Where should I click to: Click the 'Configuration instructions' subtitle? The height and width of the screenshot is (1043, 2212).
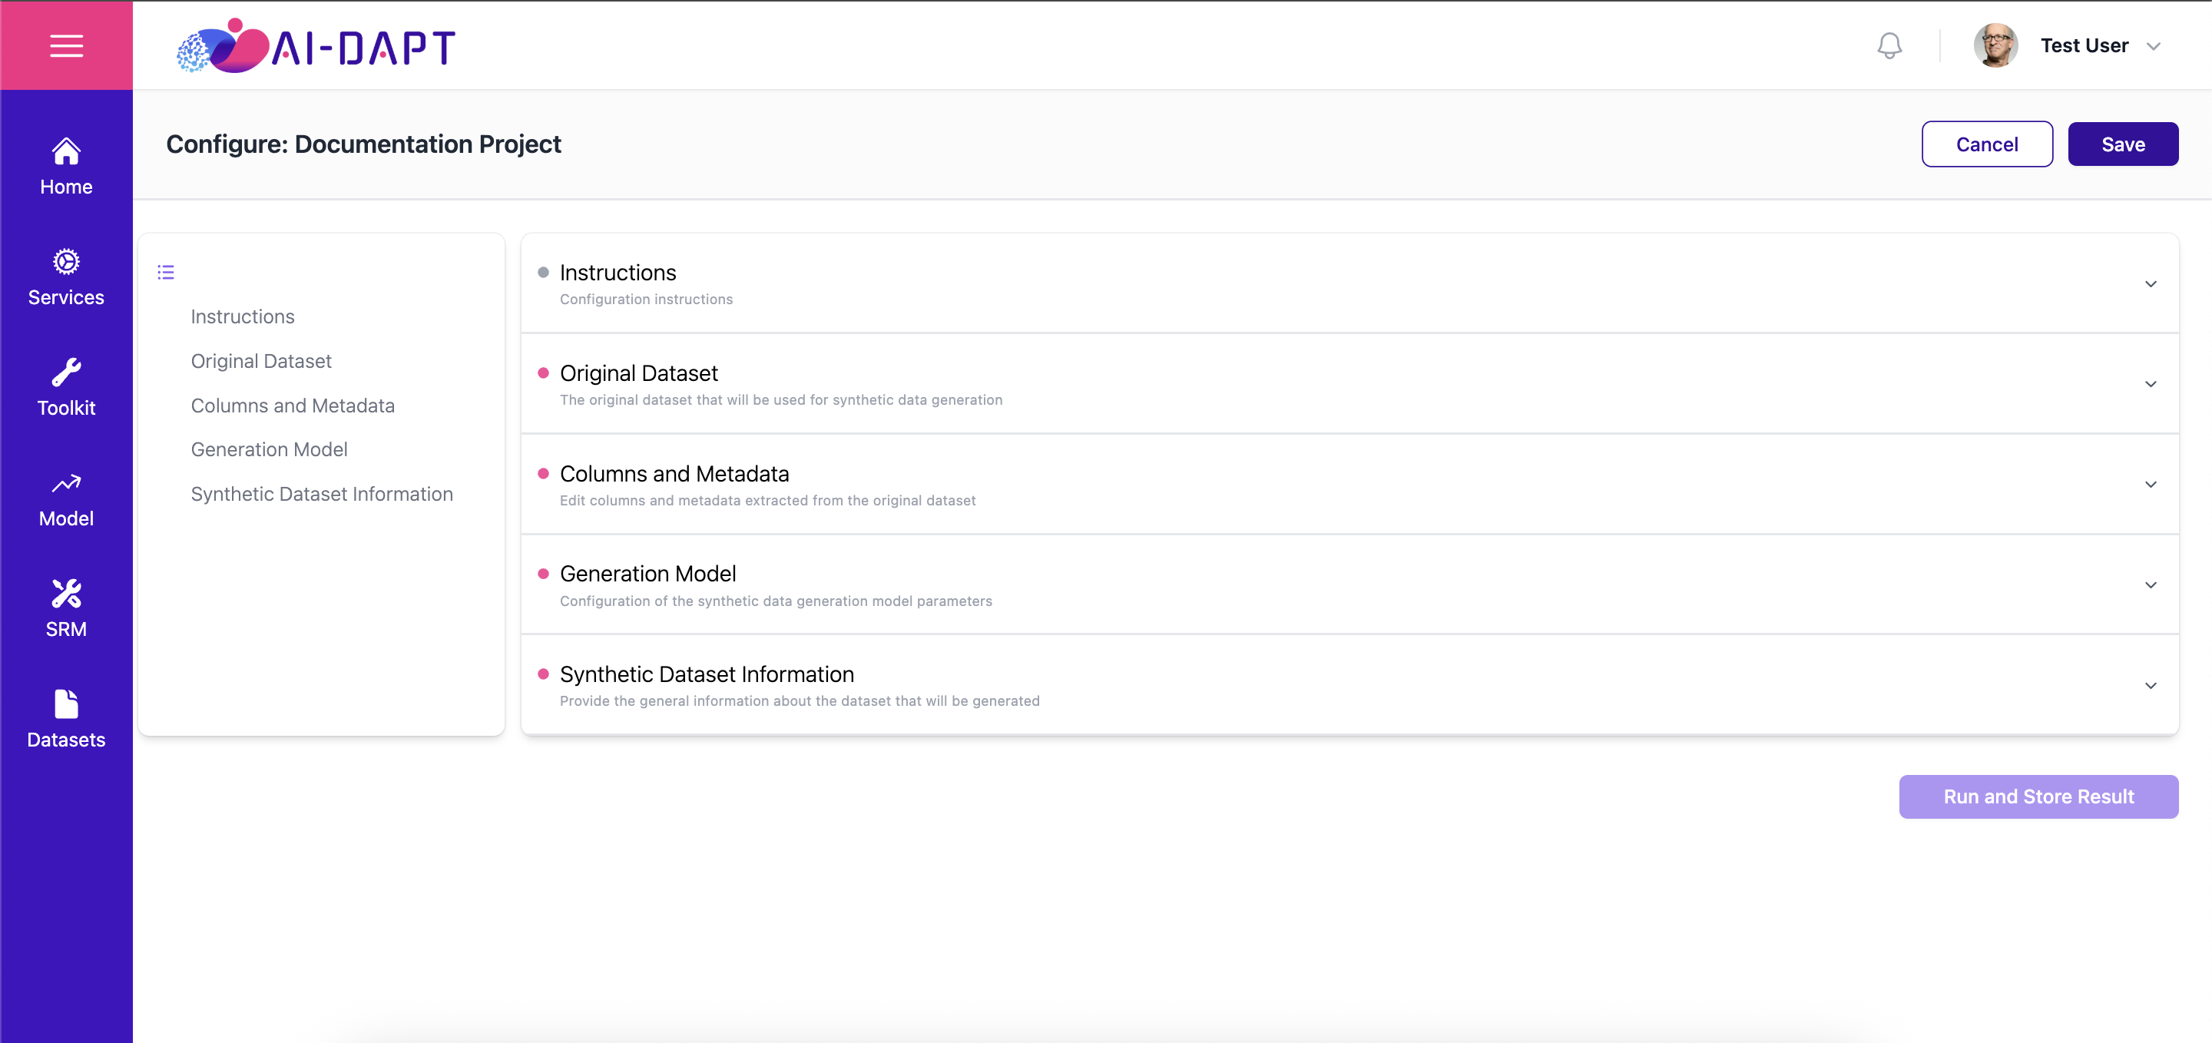(x=646, y=299)
